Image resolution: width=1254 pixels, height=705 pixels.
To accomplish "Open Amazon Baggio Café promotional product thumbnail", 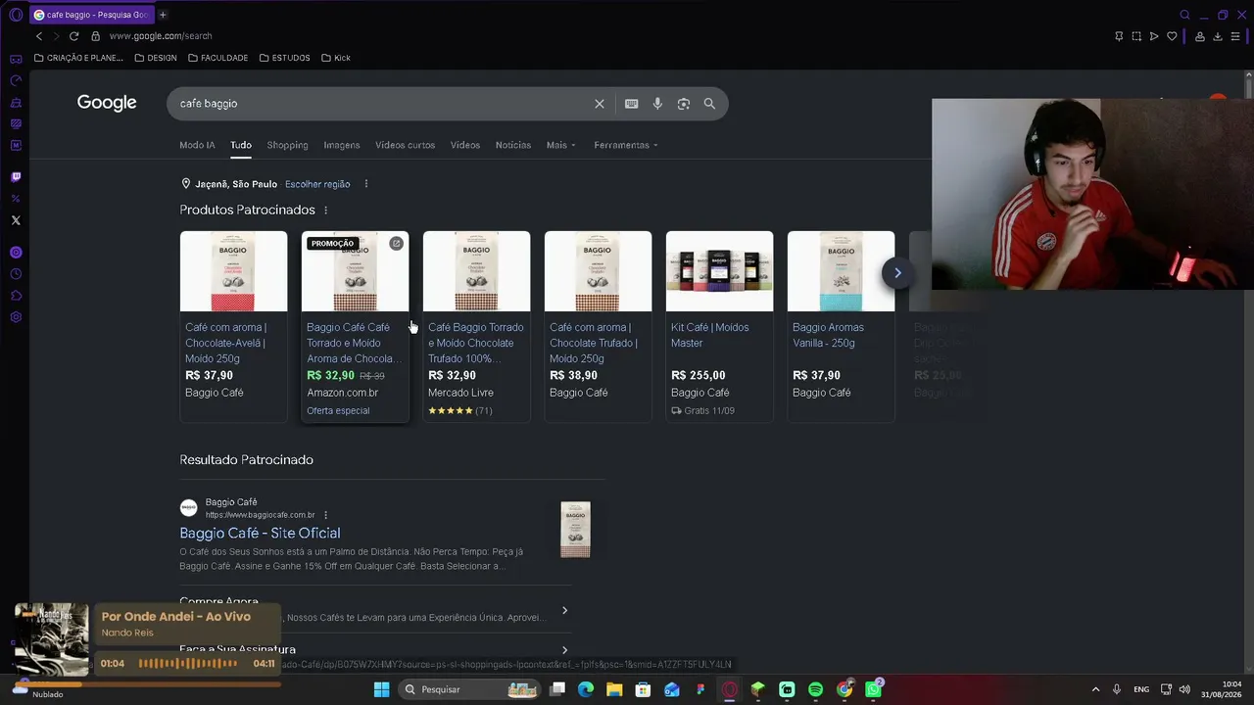I will (x=355, y=271).
